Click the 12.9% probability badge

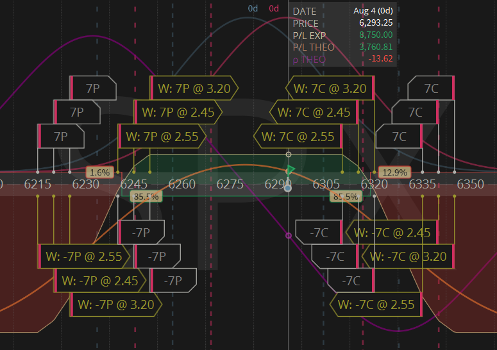[394, 172]
